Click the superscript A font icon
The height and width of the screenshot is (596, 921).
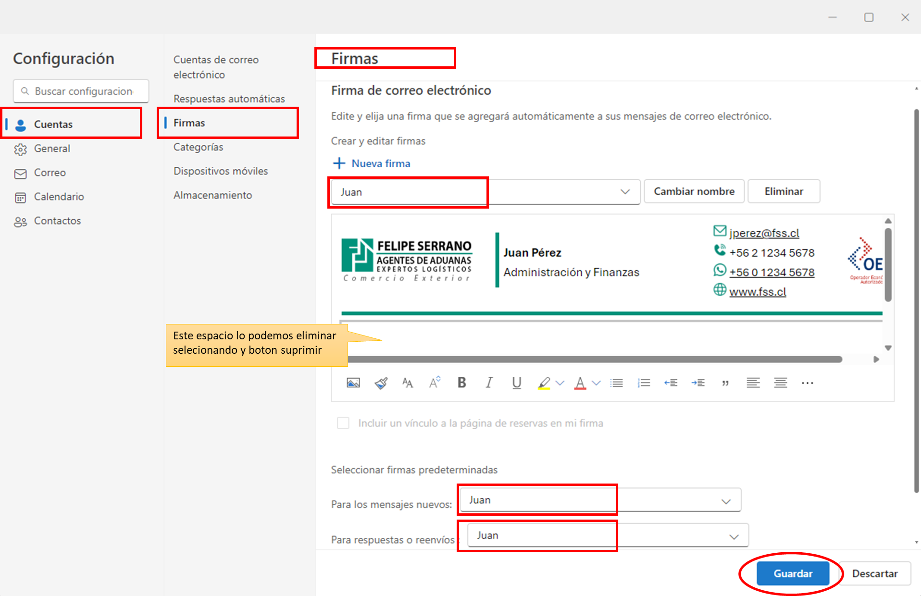435,383
